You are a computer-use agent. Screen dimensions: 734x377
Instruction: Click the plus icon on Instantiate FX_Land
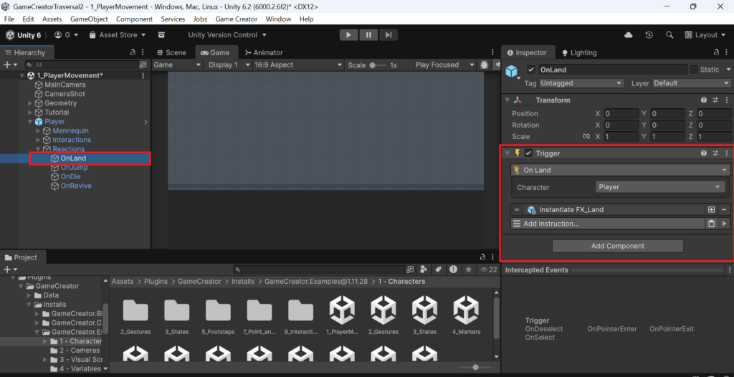click(x=711, y=210)
